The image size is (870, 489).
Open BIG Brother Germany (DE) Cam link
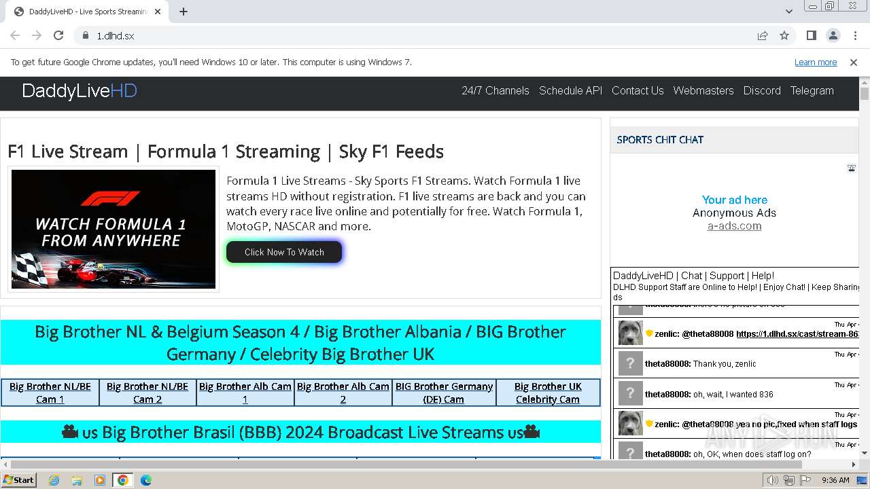tap(444, 393)
